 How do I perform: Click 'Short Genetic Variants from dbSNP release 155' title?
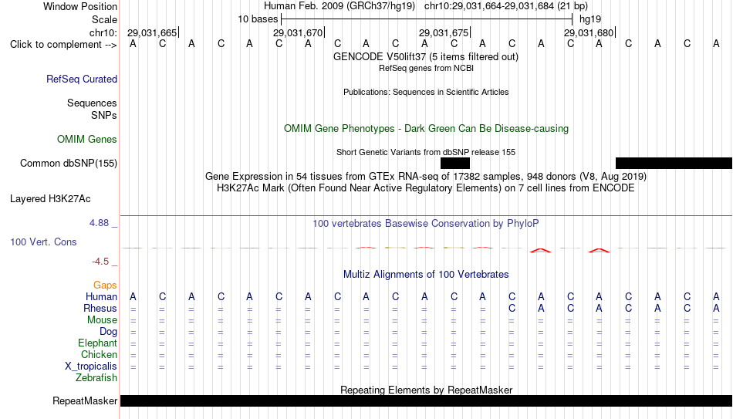[x=426, y=152]
